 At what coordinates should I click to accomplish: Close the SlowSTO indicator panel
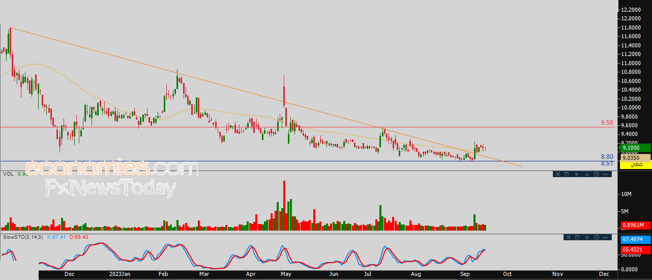coord(569,237)
